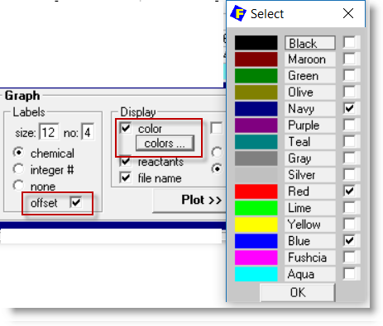Click the Maroon color swatch
This screenshot has width=383, height=326.
pyautogui.click(x=256, y=59)
